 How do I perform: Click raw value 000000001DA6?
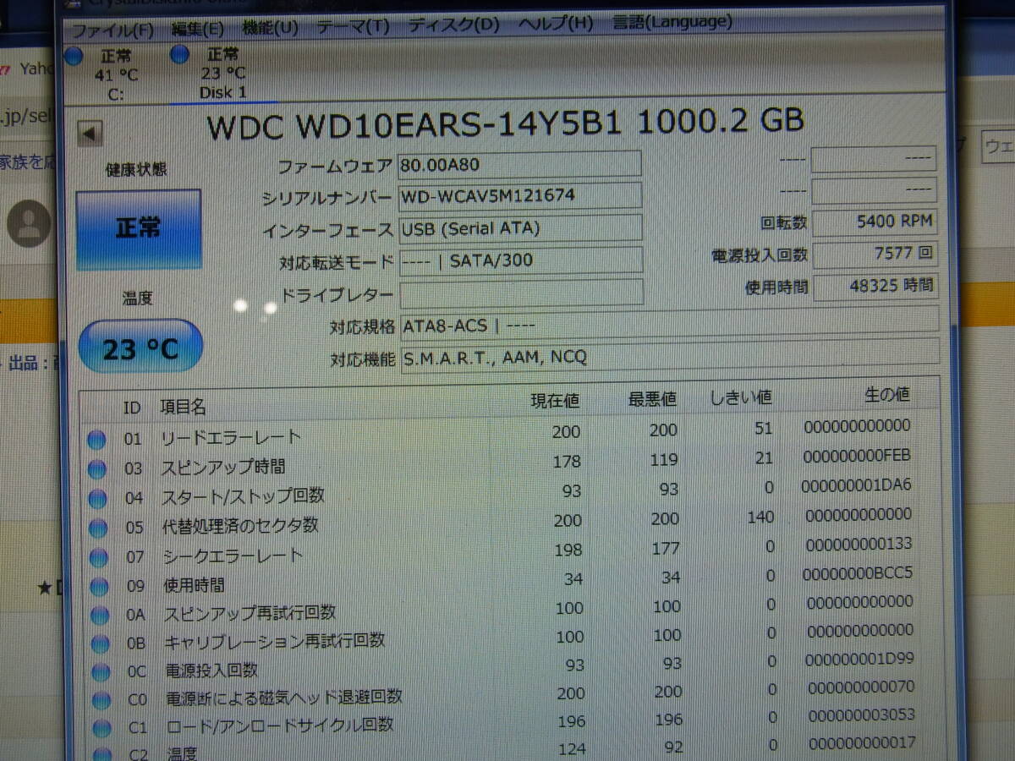[857, 485]
